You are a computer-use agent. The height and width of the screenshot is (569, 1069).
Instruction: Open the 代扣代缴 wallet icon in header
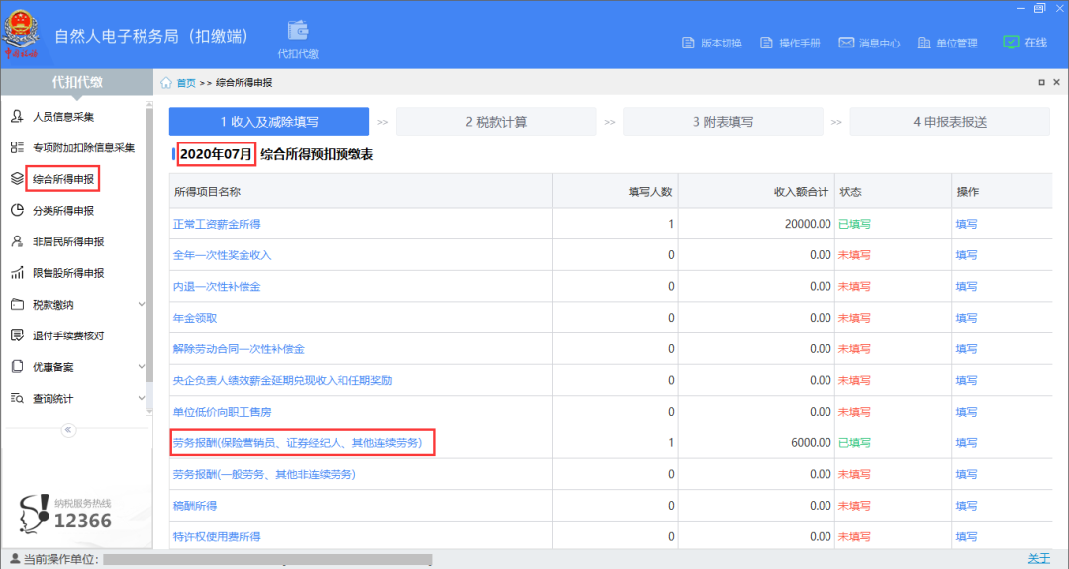click(298, 32)
